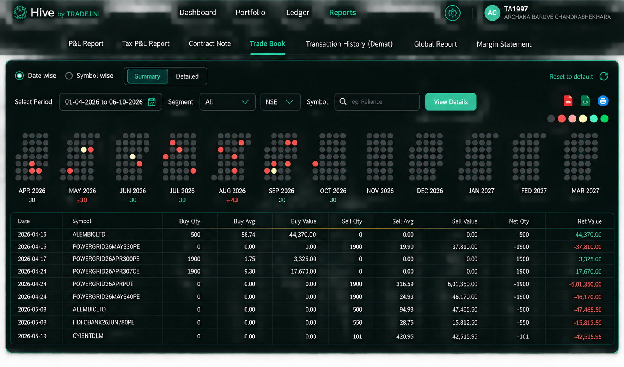Switch to the Tax P&L Report tab

145,44
